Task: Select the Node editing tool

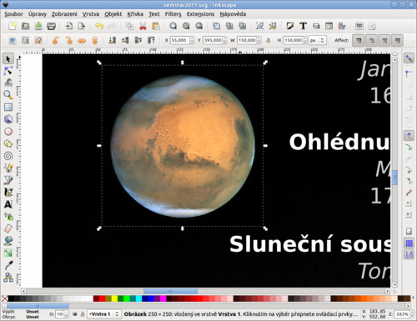Action: pyautogui.click(x=8, y=71)
